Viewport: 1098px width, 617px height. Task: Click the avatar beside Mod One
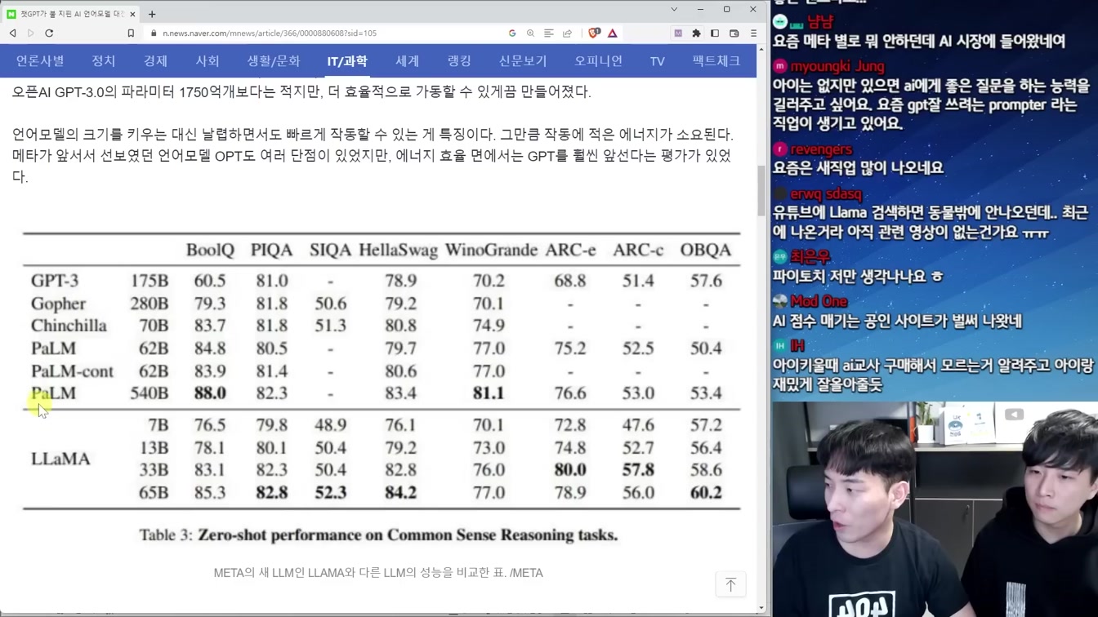(x=780, y=302)
